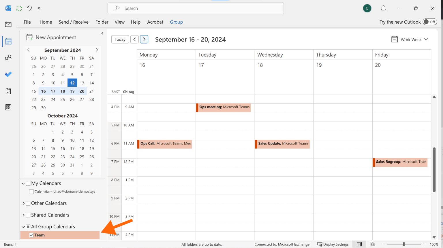Open the account profile avatar
The image size is (443, 248).
367,8
